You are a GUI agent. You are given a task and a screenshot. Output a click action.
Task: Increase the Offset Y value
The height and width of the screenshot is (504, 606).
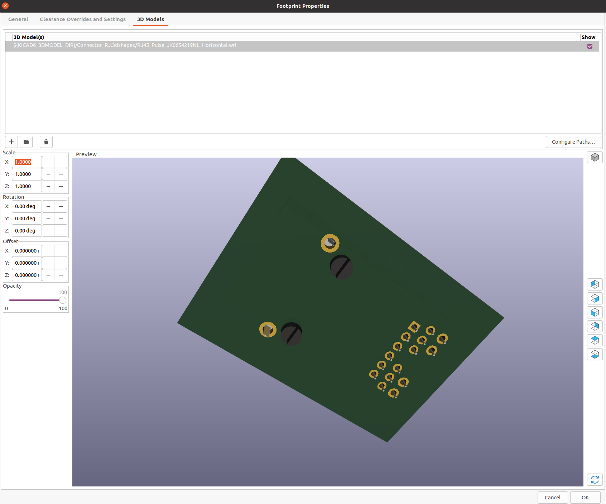61,263
